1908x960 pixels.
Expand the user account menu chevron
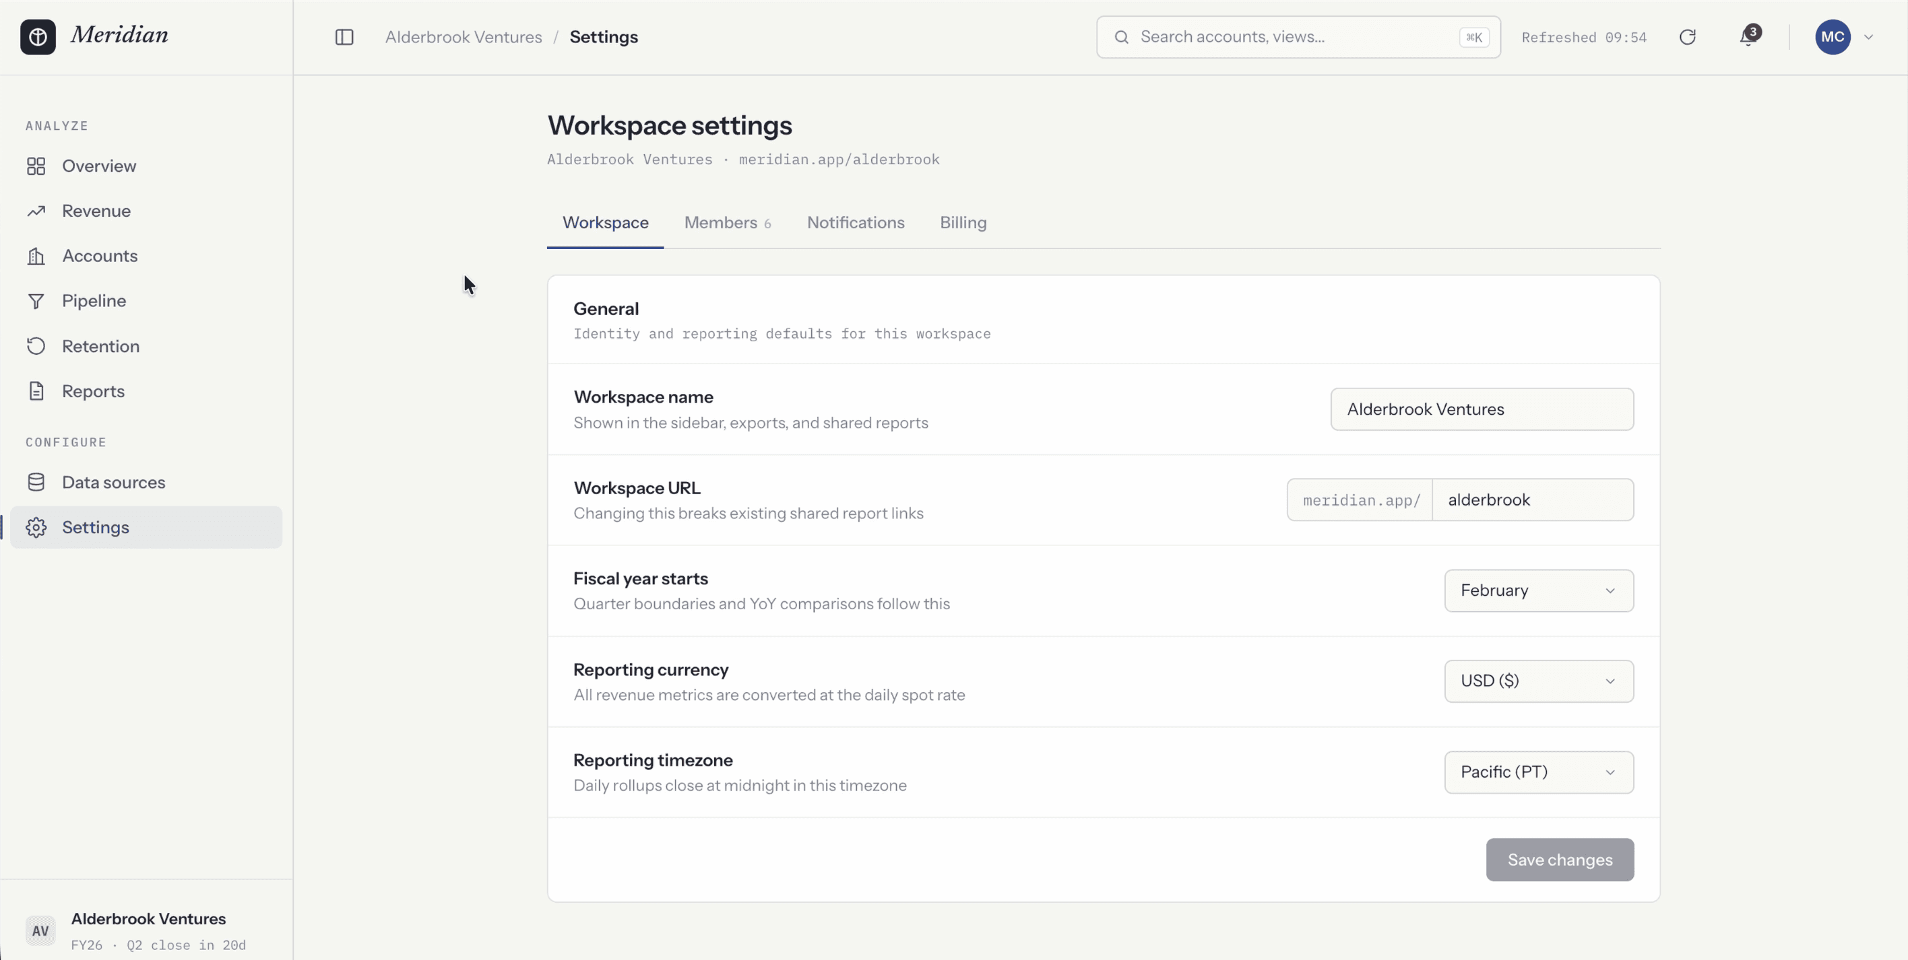coord(1869,37)
